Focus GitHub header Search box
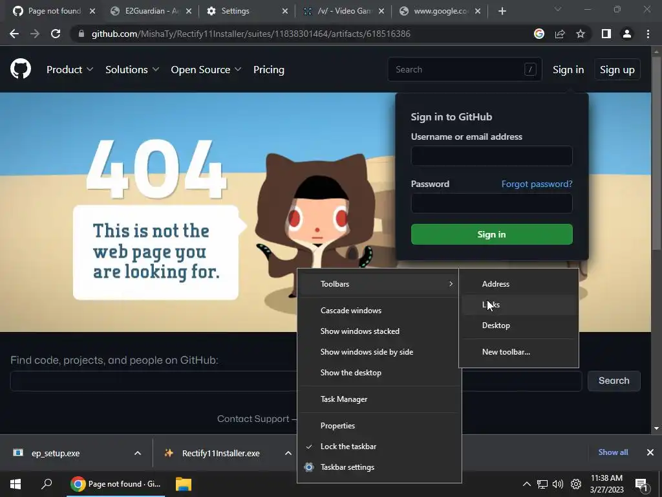This screenshot has width=662, height=497. click(464, 69)
